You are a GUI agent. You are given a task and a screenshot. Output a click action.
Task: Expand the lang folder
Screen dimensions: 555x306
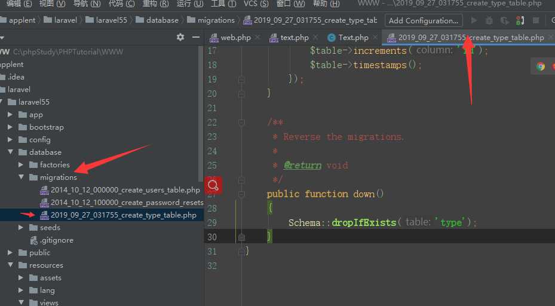(20, 290)
